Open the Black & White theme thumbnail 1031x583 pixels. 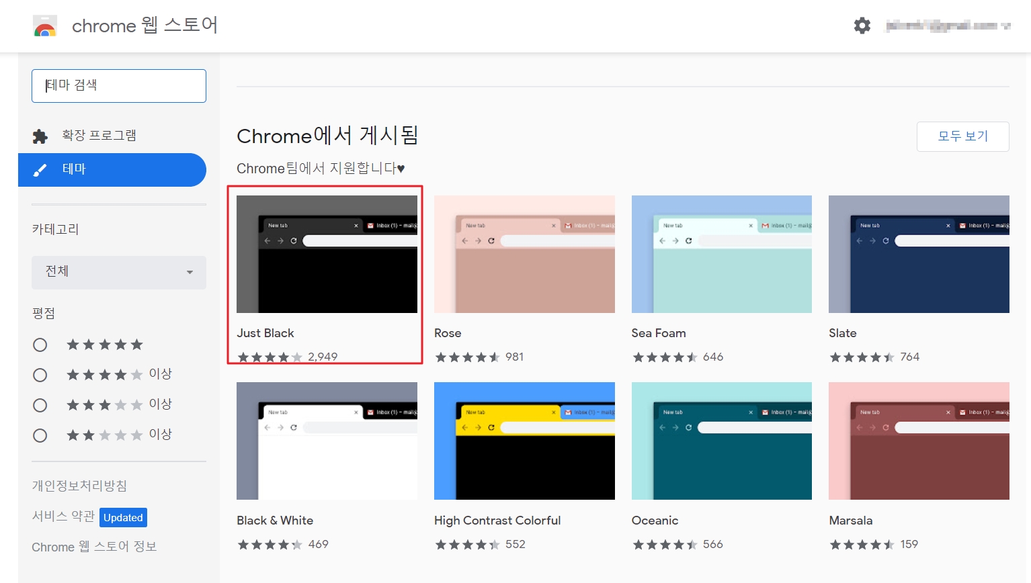[x=327, y=441]
